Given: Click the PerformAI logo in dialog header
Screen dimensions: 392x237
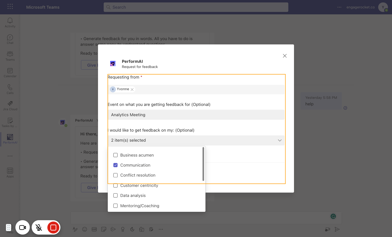Looking at the screenshot, I should (113, 64).
